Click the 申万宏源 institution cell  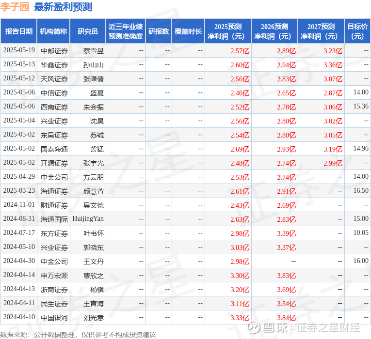click(54, 276)
